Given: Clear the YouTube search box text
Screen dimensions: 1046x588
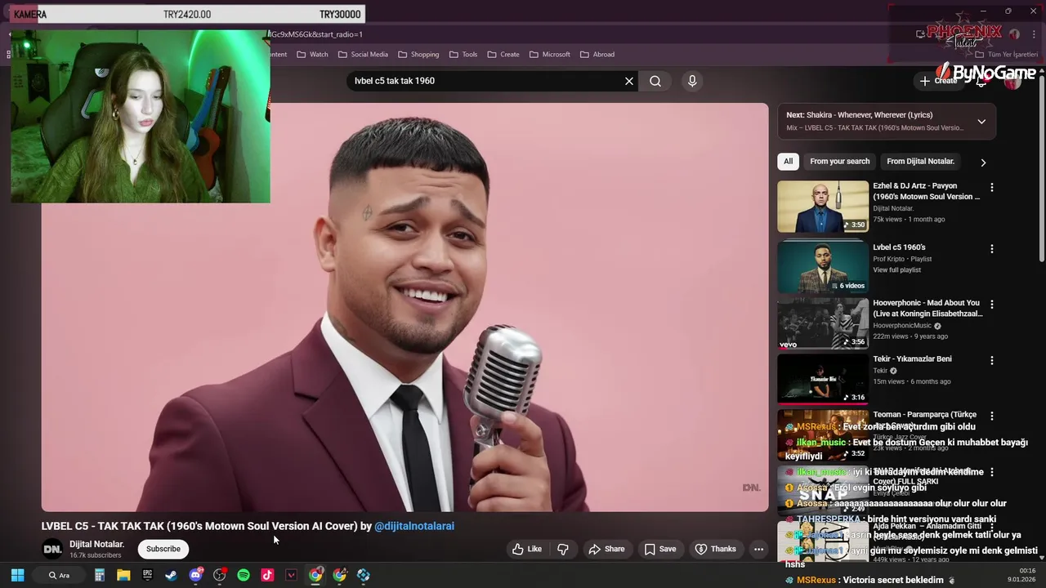Looking at the screenshot, I should point(629,81).
